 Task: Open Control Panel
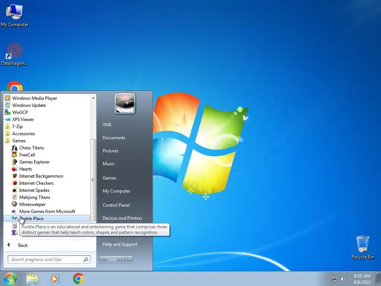pos(116,205)
